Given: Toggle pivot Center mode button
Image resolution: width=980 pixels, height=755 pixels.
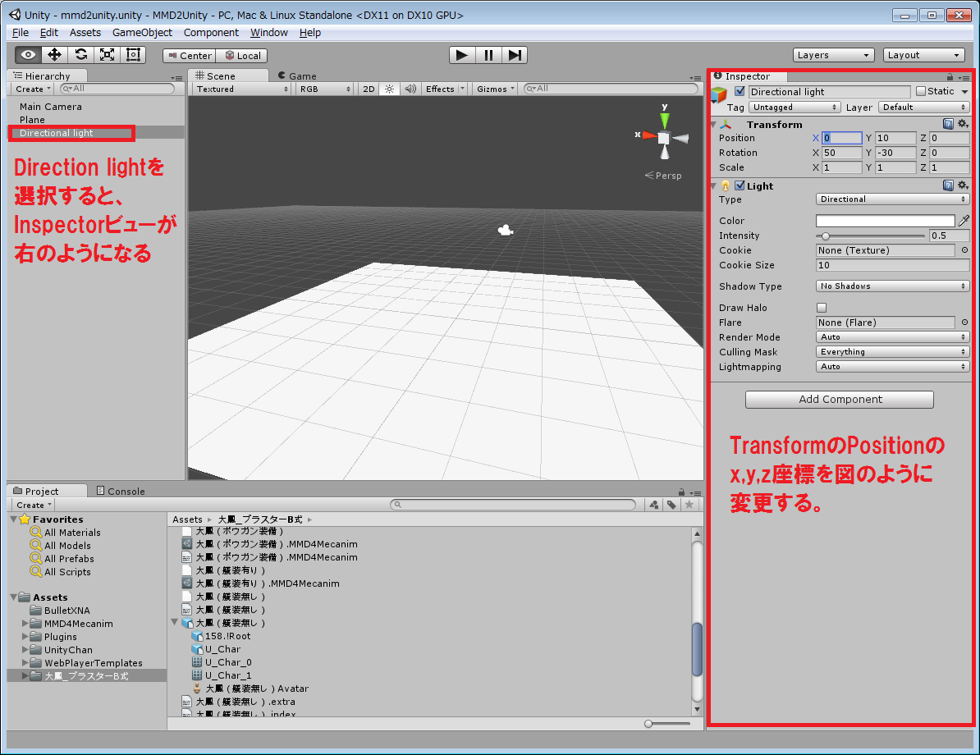Looking at the screenshot, I should [x=190, y=56].
